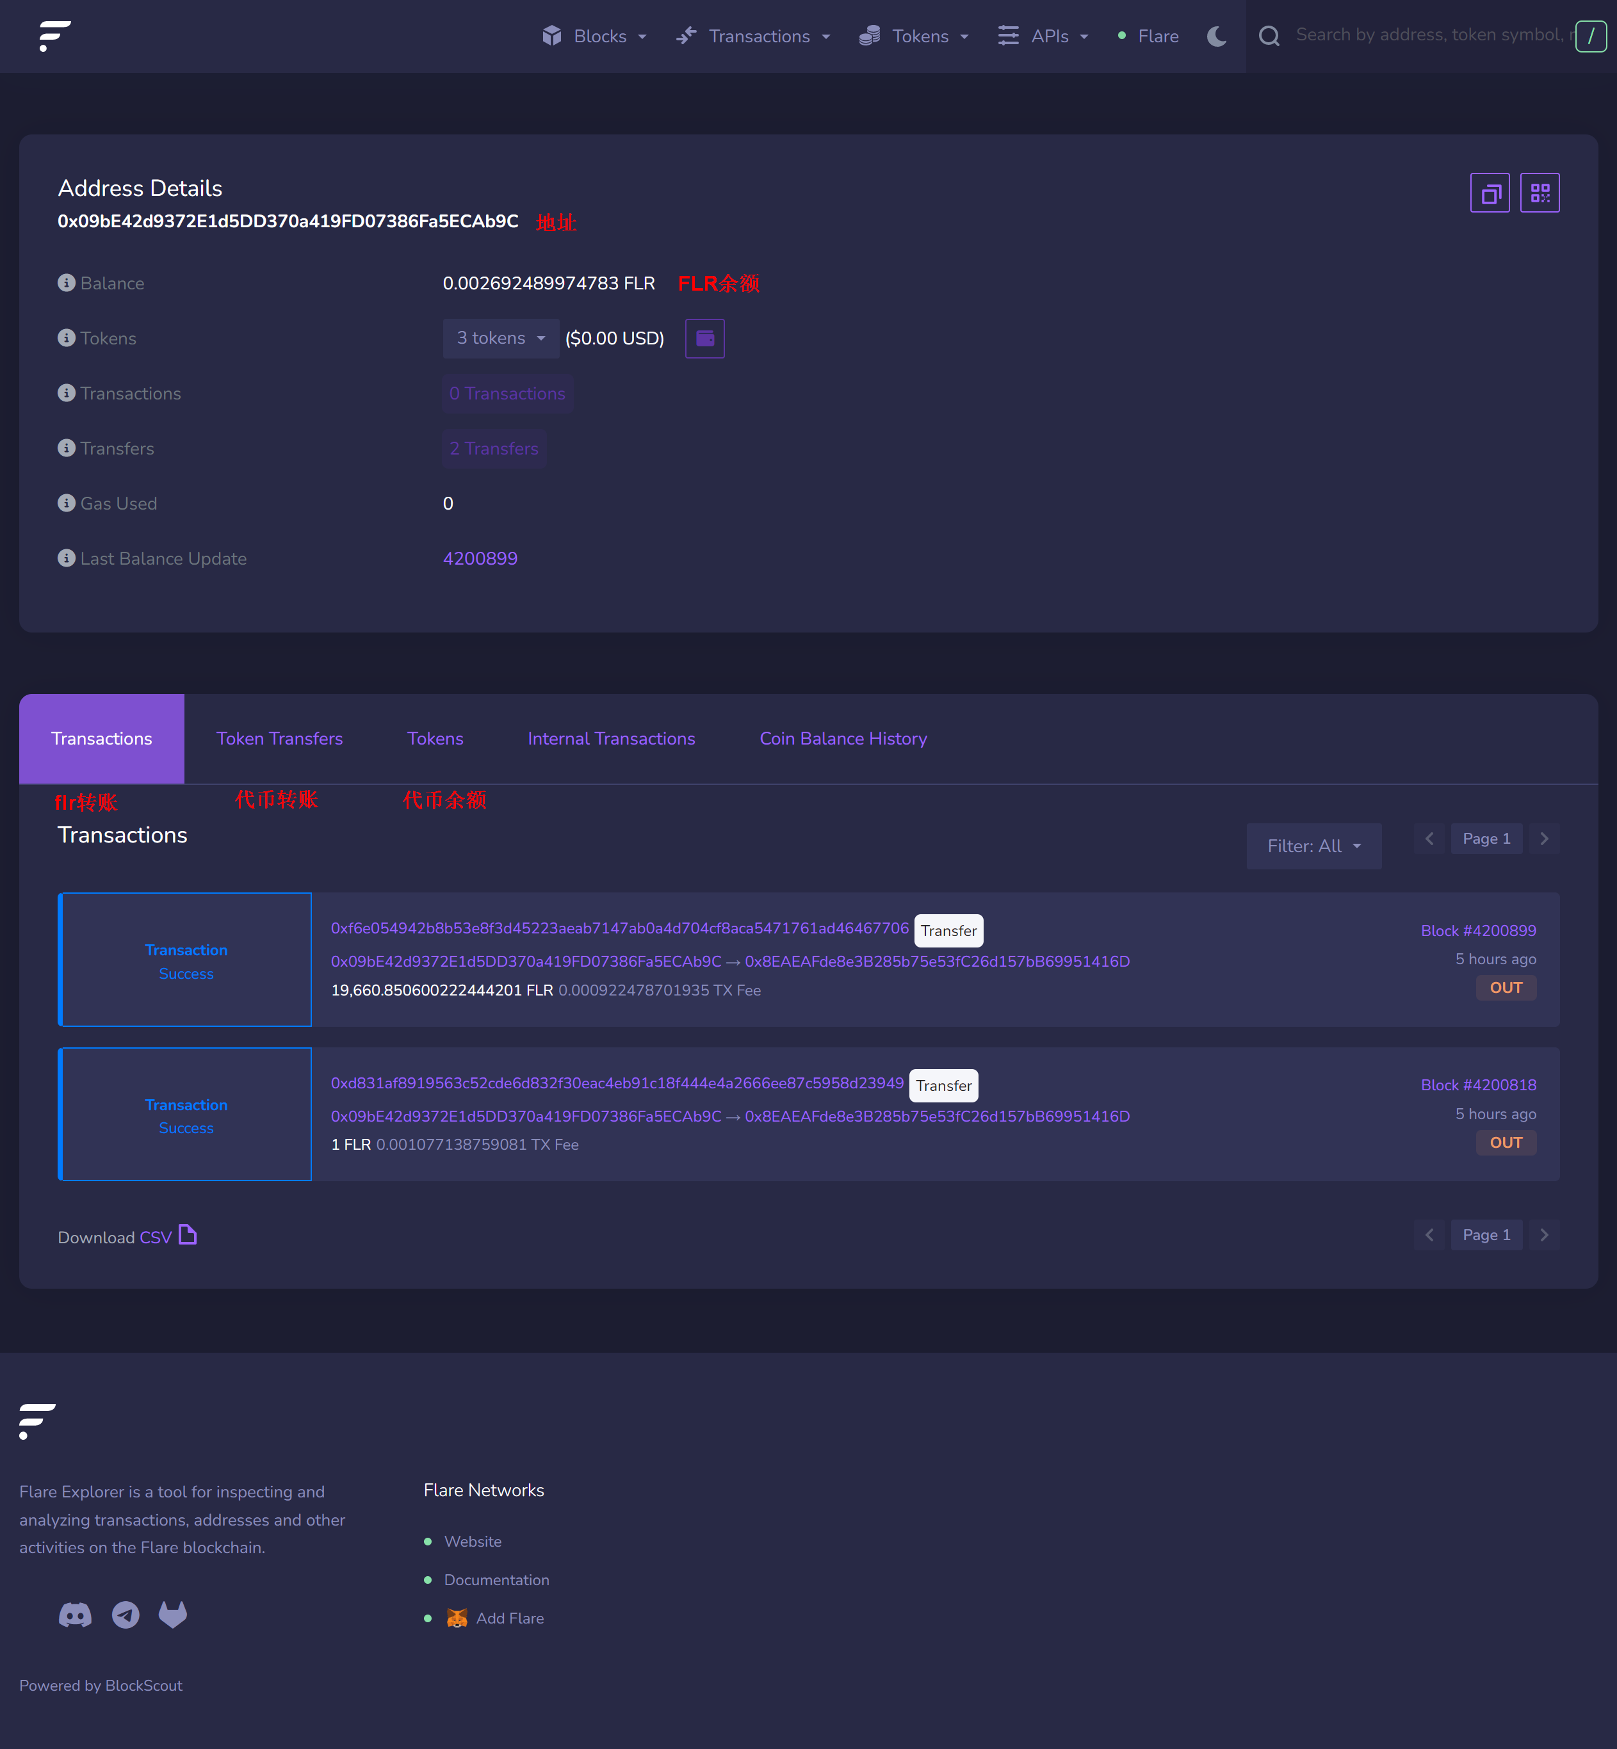
Task: Click bottom Page 1 indicator
Action: [x=1486, y=1235]
